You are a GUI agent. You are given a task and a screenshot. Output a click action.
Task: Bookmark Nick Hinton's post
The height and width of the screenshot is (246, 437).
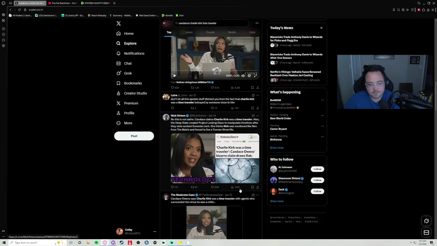(253, 187)
